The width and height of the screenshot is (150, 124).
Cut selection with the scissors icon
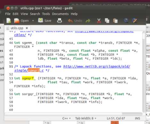(x=99, y=21)
